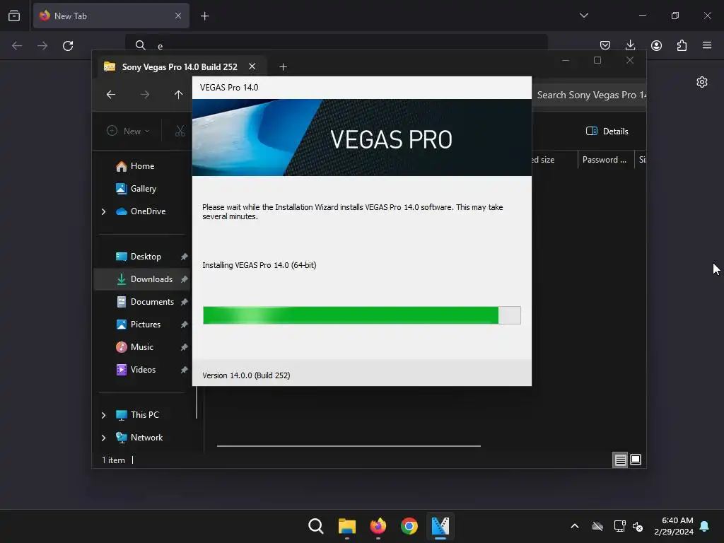Click the muted volume tray icon
The width and height of the screenshot is (724, 543).
(x=638, y=526)
